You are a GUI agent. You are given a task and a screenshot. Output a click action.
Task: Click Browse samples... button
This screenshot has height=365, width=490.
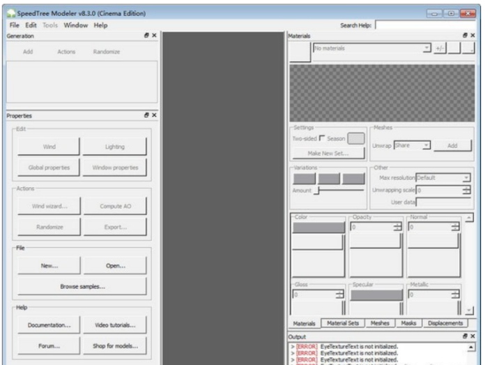point(82,286)
